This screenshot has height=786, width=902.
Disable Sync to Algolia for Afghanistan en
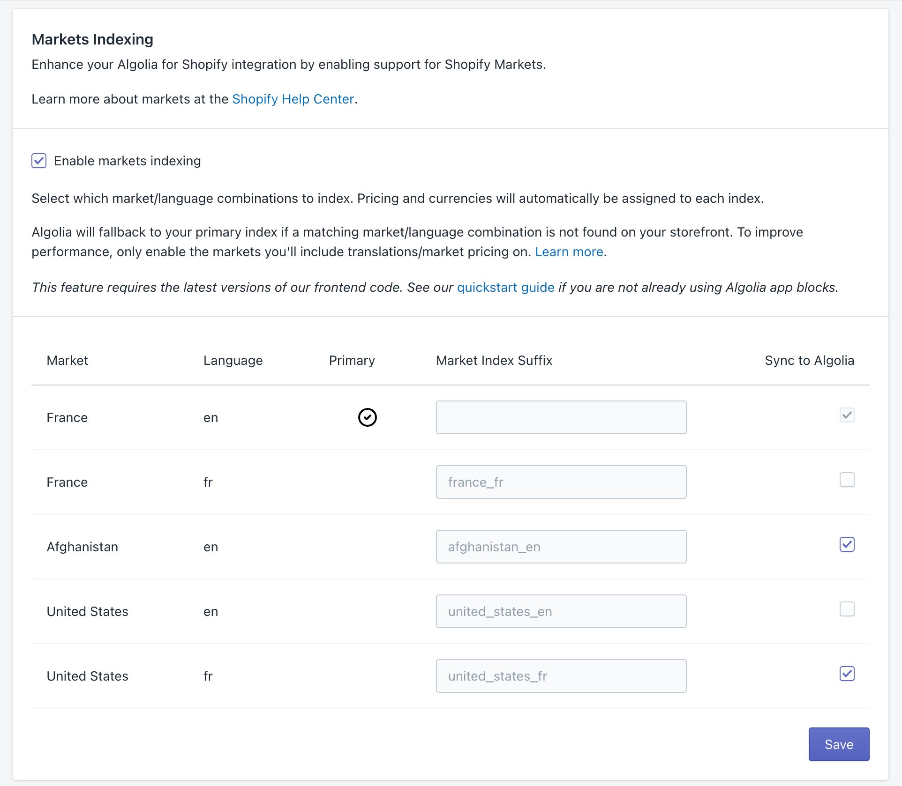click(846, 544)
